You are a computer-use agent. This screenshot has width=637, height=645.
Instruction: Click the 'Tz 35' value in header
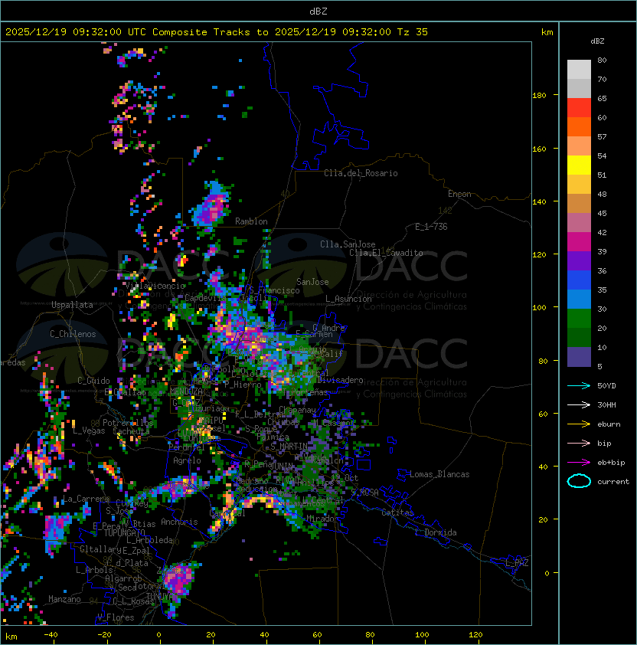pos(413,32)
